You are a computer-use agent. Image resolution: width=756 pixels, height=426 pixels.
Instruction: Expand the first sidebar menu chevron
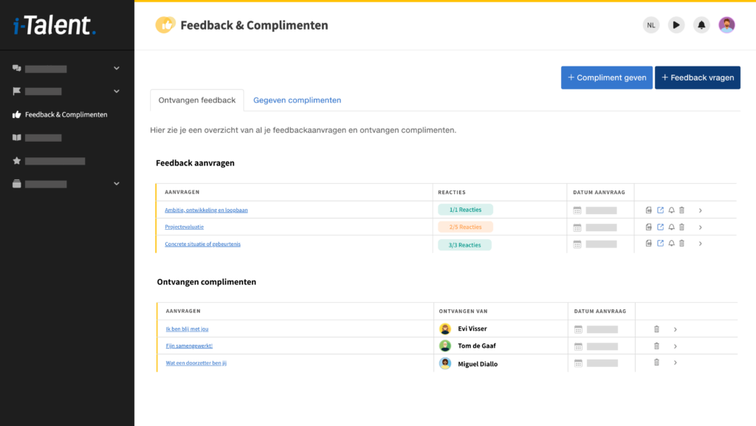click(116, 69)
